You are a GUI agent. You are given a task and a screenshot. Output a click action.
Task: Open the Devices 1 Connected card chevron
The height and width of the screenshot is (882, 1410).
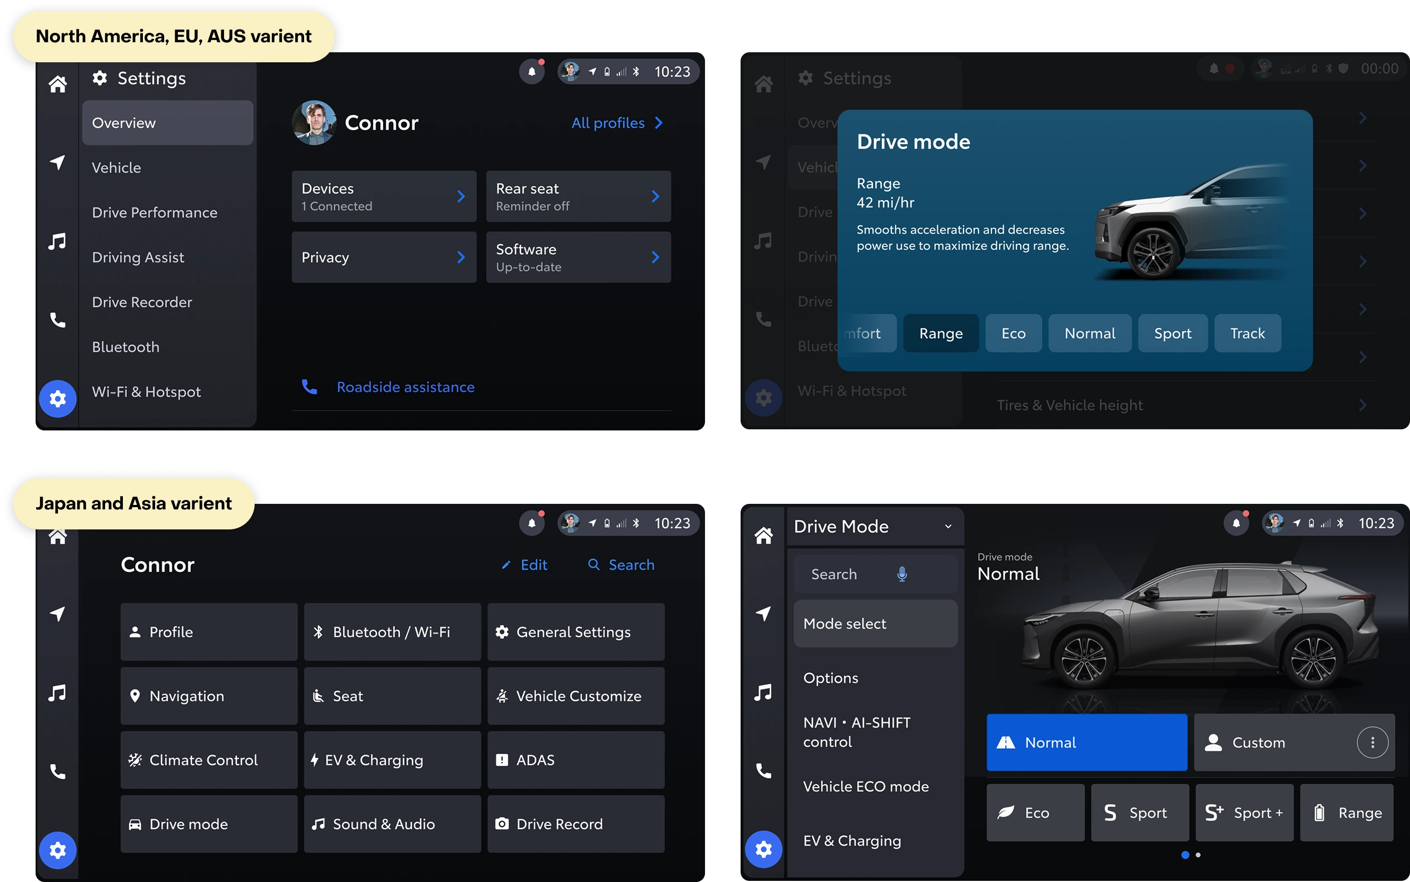[461, 196]
